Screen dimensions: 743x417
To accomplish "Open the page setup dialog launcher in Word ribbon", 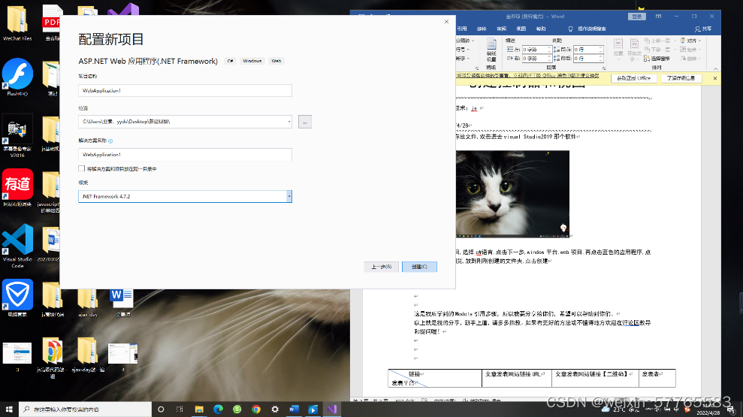I will pyautogui.click(x=477, y=68).
